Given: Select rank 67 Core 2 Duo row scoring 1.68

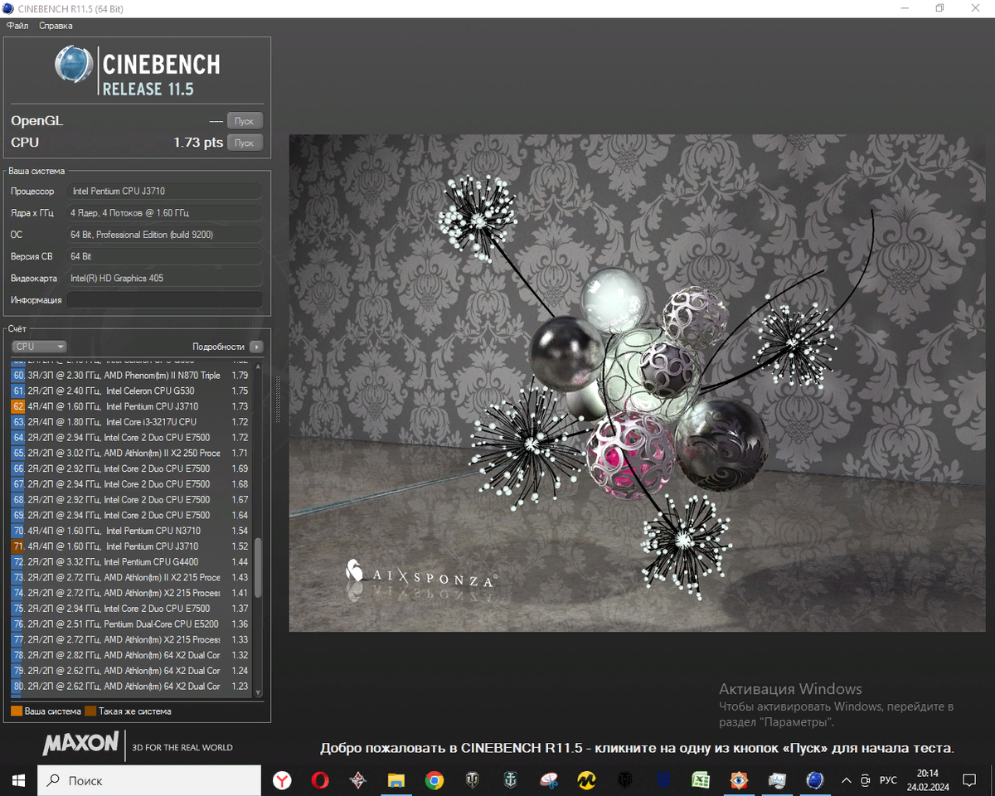Looking at the screenshot, I should (x=131, y=484).
